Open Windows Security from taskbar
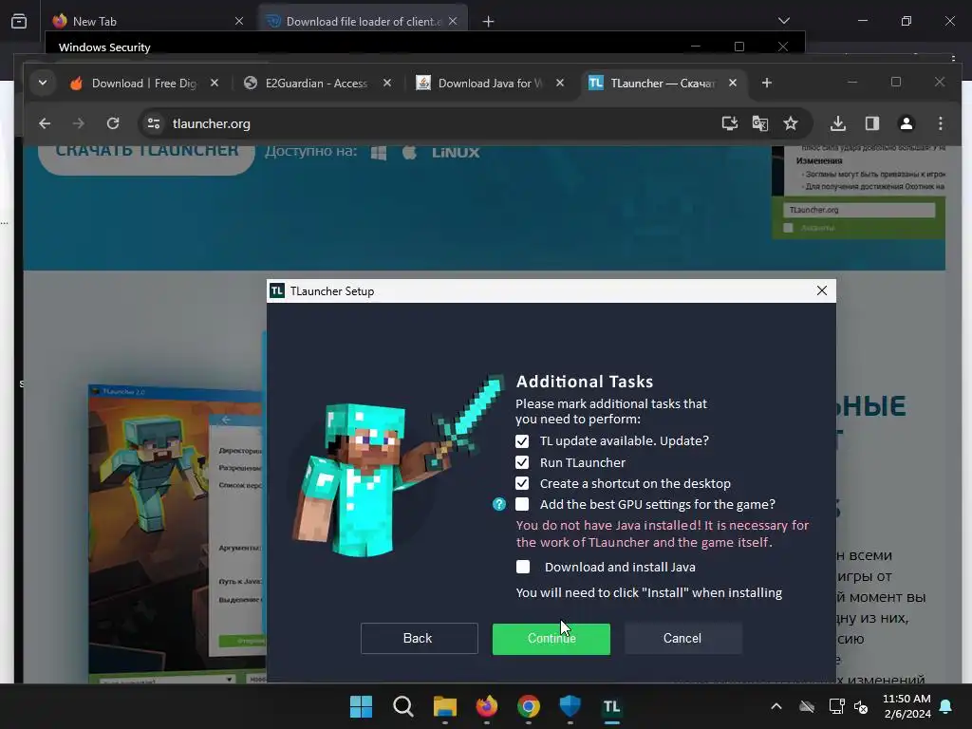 (570, 706)
